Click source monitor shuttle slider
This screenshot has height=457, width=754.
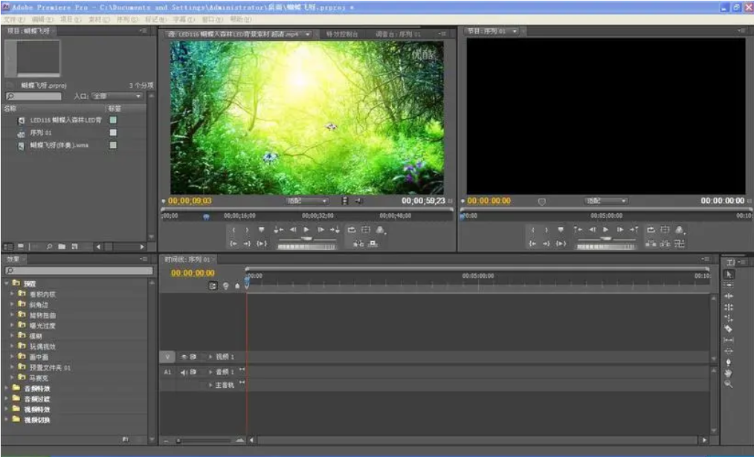coord(307,238)
